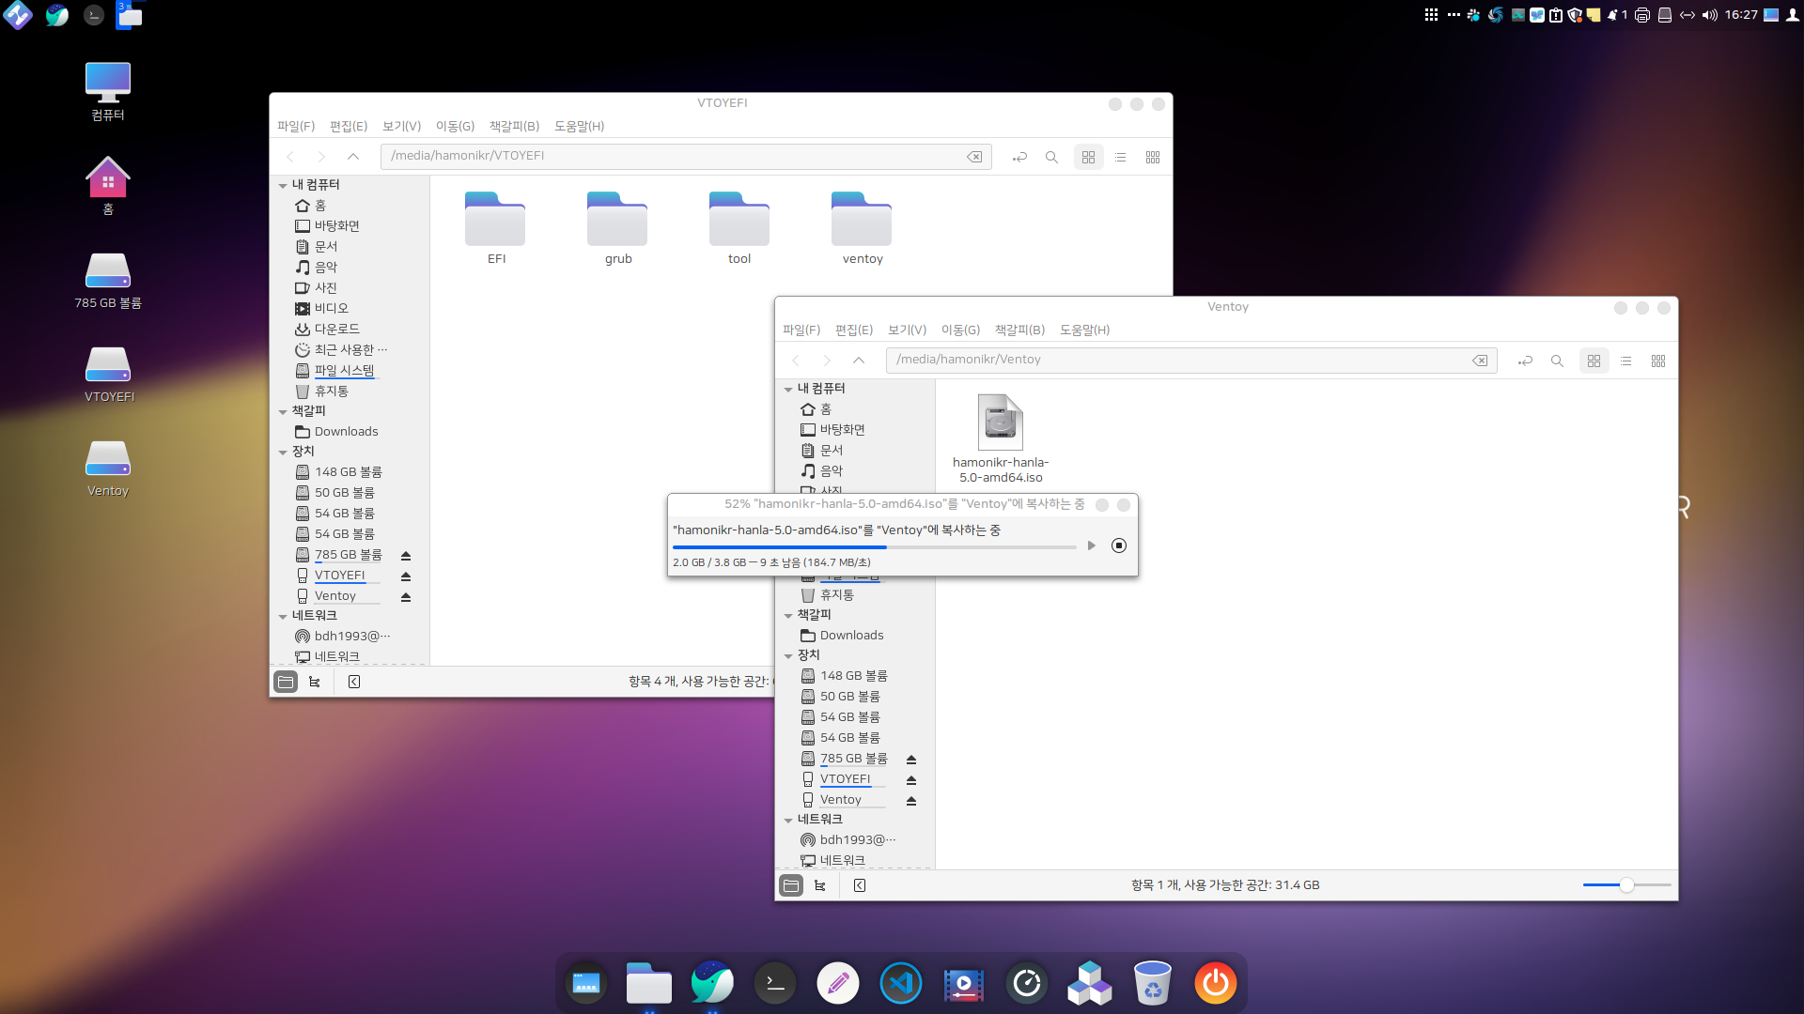Image resolution: width=1804 pixels, height=1014 pixels.
Task: Click search icon in VTOYEFI toolbar
Action: 1051,157
